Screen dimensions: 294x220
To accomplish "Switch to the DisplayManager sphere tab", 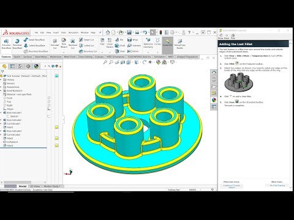I will [x=36, y=66].
